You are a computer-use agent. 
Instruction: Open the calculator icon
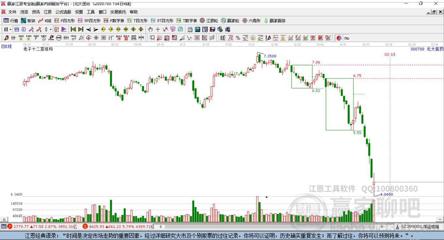[198, 29]
